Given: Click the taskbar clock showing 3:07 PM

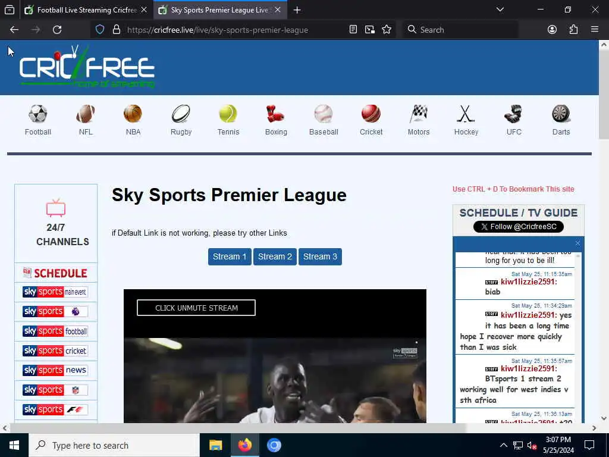Looking at the screenshot, I should coord(558,445).
